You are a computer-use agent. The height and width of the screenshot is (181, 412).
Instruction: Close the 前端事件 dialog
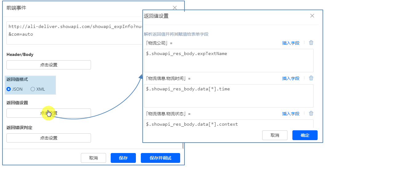pos(175,8)
